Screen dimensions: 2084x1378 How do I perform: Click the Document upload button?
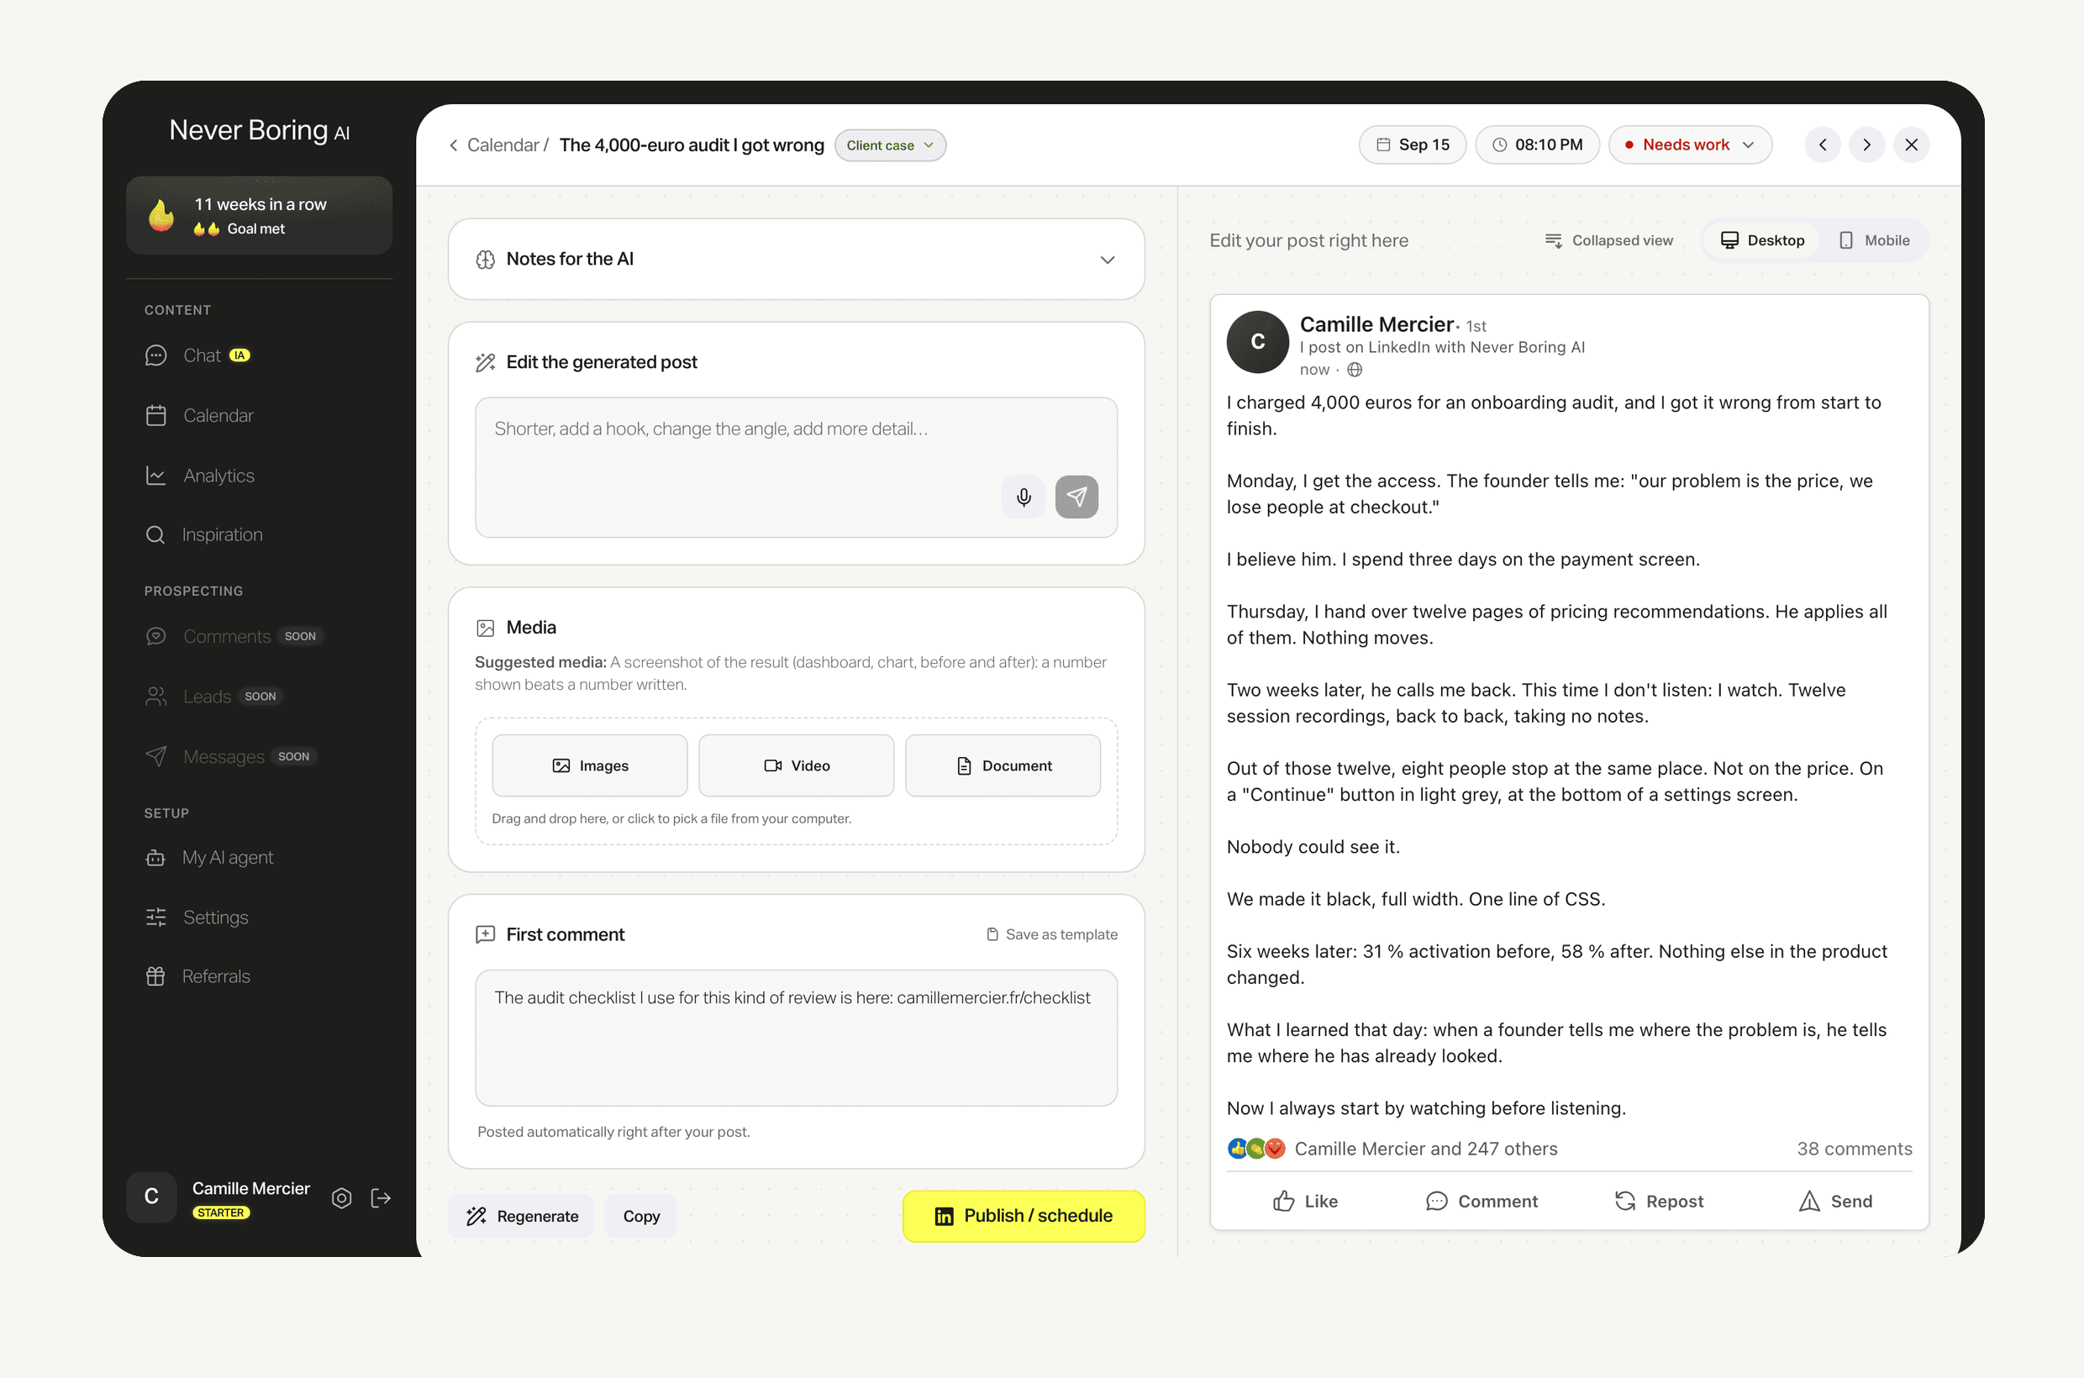point(1003,765)
